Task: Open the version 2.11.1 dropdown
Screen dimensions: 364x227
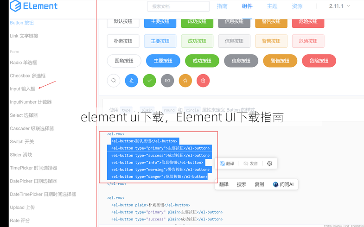Action: pos(339,6)
